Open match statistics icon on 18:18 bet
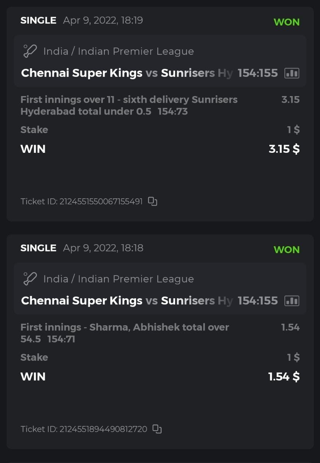This screenshot has height=463, width=320. (x=292, y=301)
